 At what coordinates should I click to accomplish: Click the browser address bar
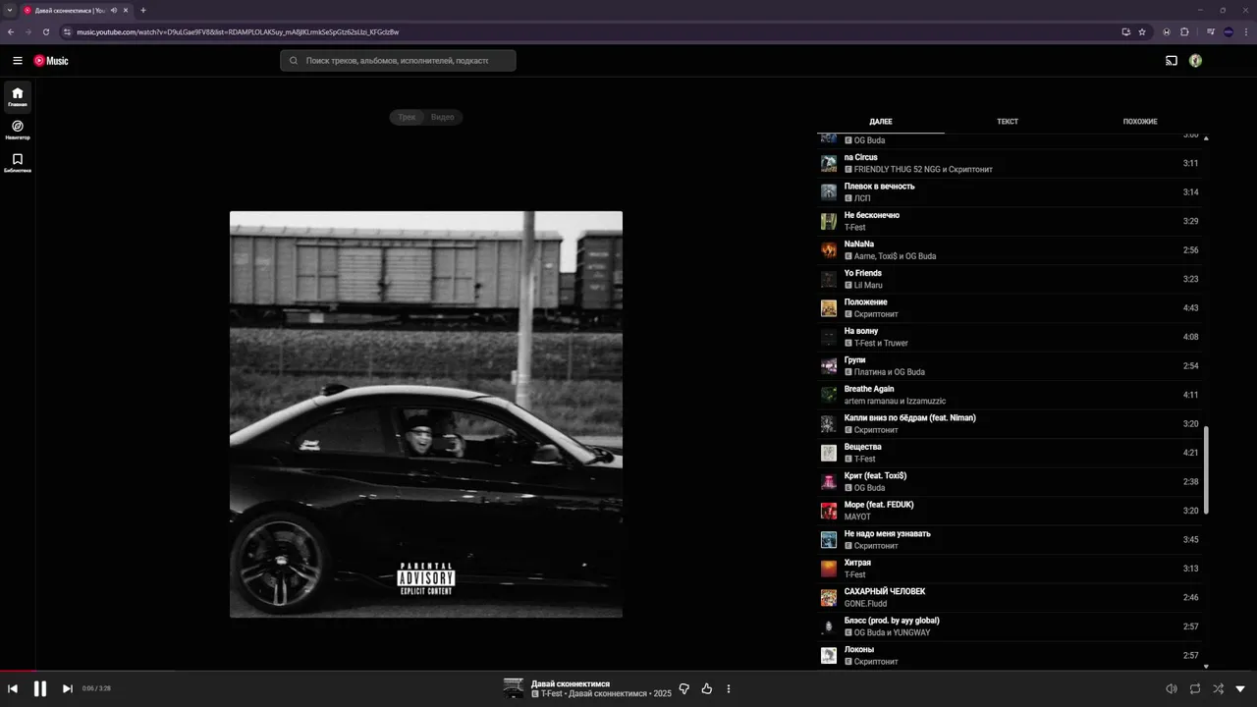(x=589, y=31)
